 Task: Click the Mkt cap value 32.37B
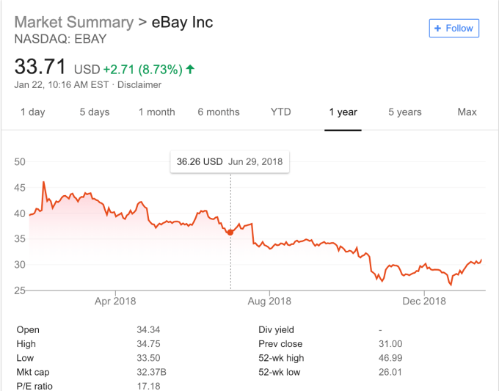point(152,372)
